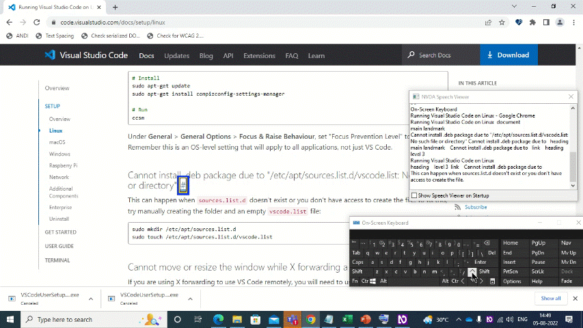Click the backspace key on On-Screen Keyboard
This screenshot has width=583, height=328.
click(x=487, y=243)
